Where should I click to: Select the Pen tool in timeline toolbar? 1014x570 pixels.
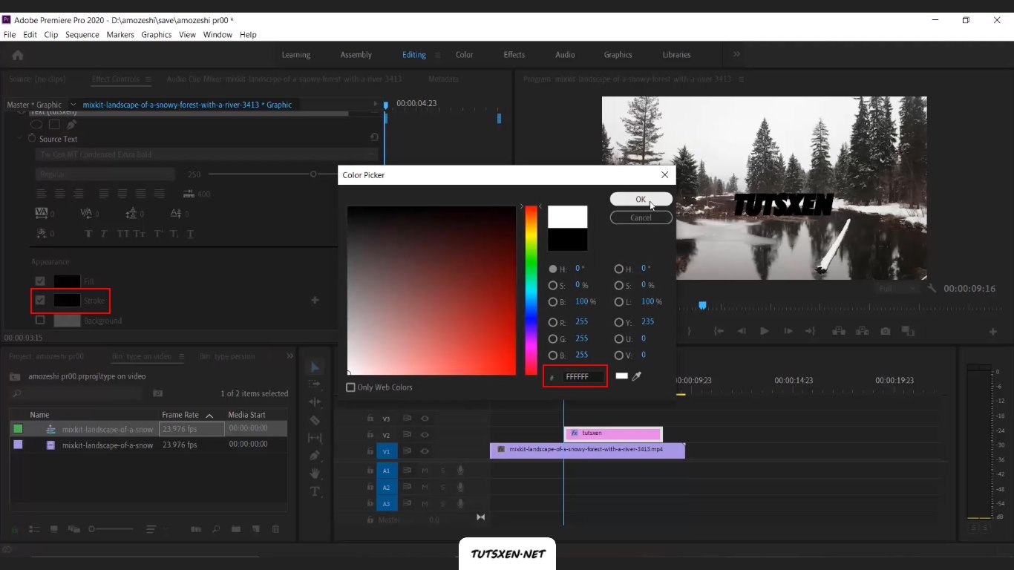click(315, 455)
